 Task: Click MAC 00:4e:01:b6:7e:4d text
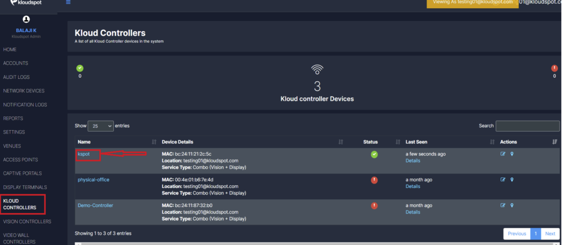pos(188,180)
